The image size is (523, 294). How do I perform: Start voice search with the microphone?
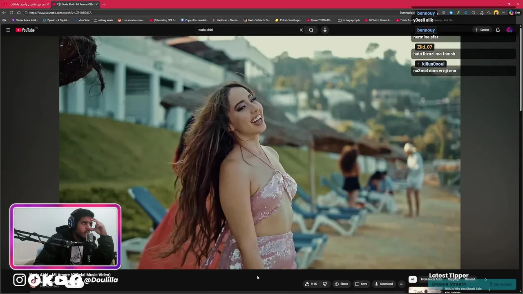tap(325, 30)
